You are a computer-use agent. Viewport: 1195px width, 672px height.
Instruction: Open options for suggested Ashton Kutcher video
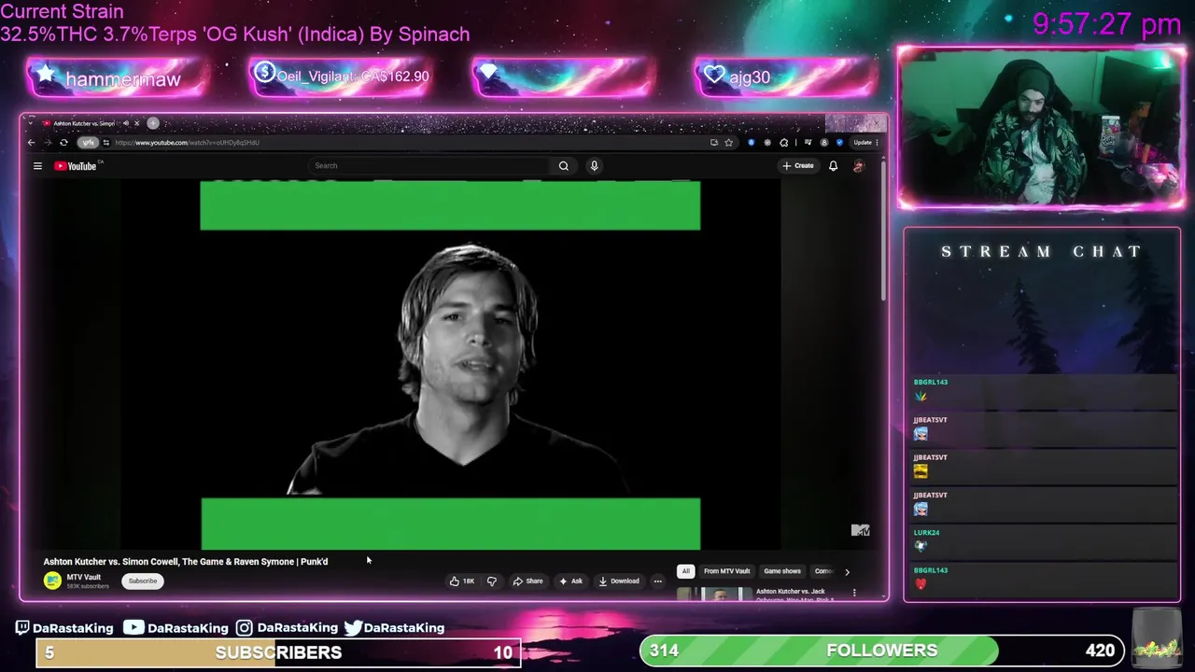(853, 593)
